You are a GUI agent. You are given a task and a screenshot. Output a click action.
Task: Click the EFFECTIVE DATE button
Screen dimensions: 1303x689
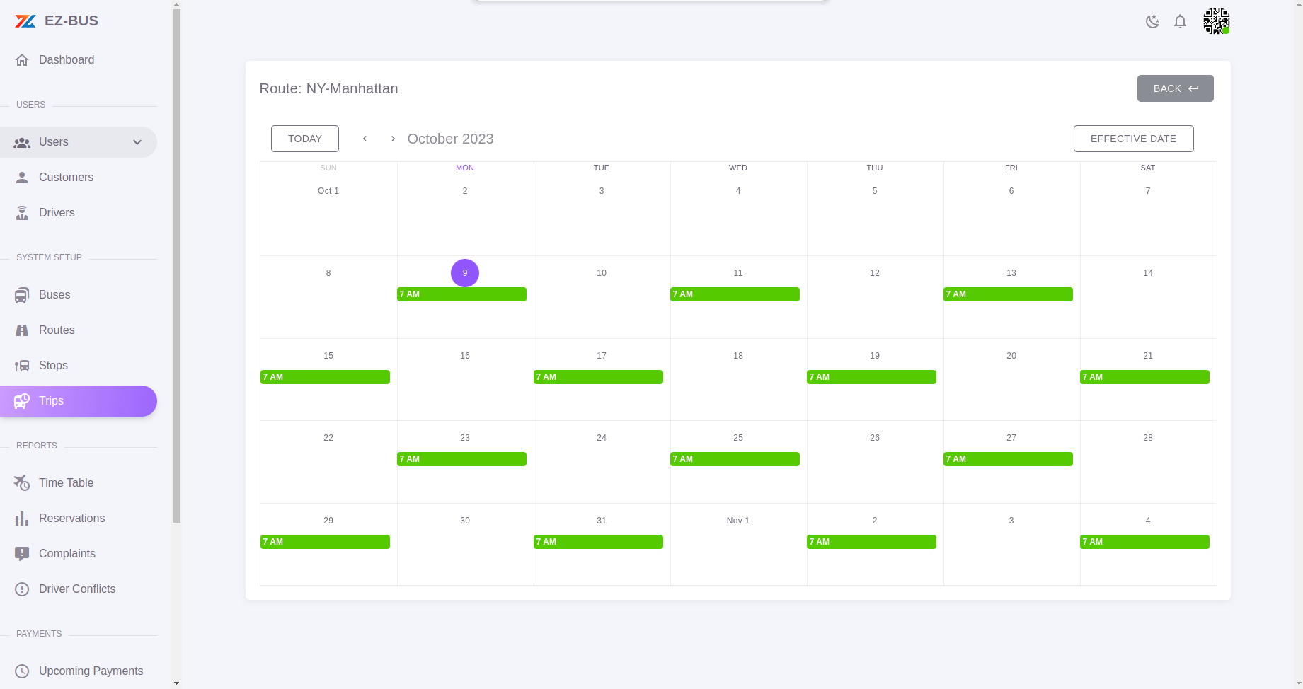point(1133,139)
